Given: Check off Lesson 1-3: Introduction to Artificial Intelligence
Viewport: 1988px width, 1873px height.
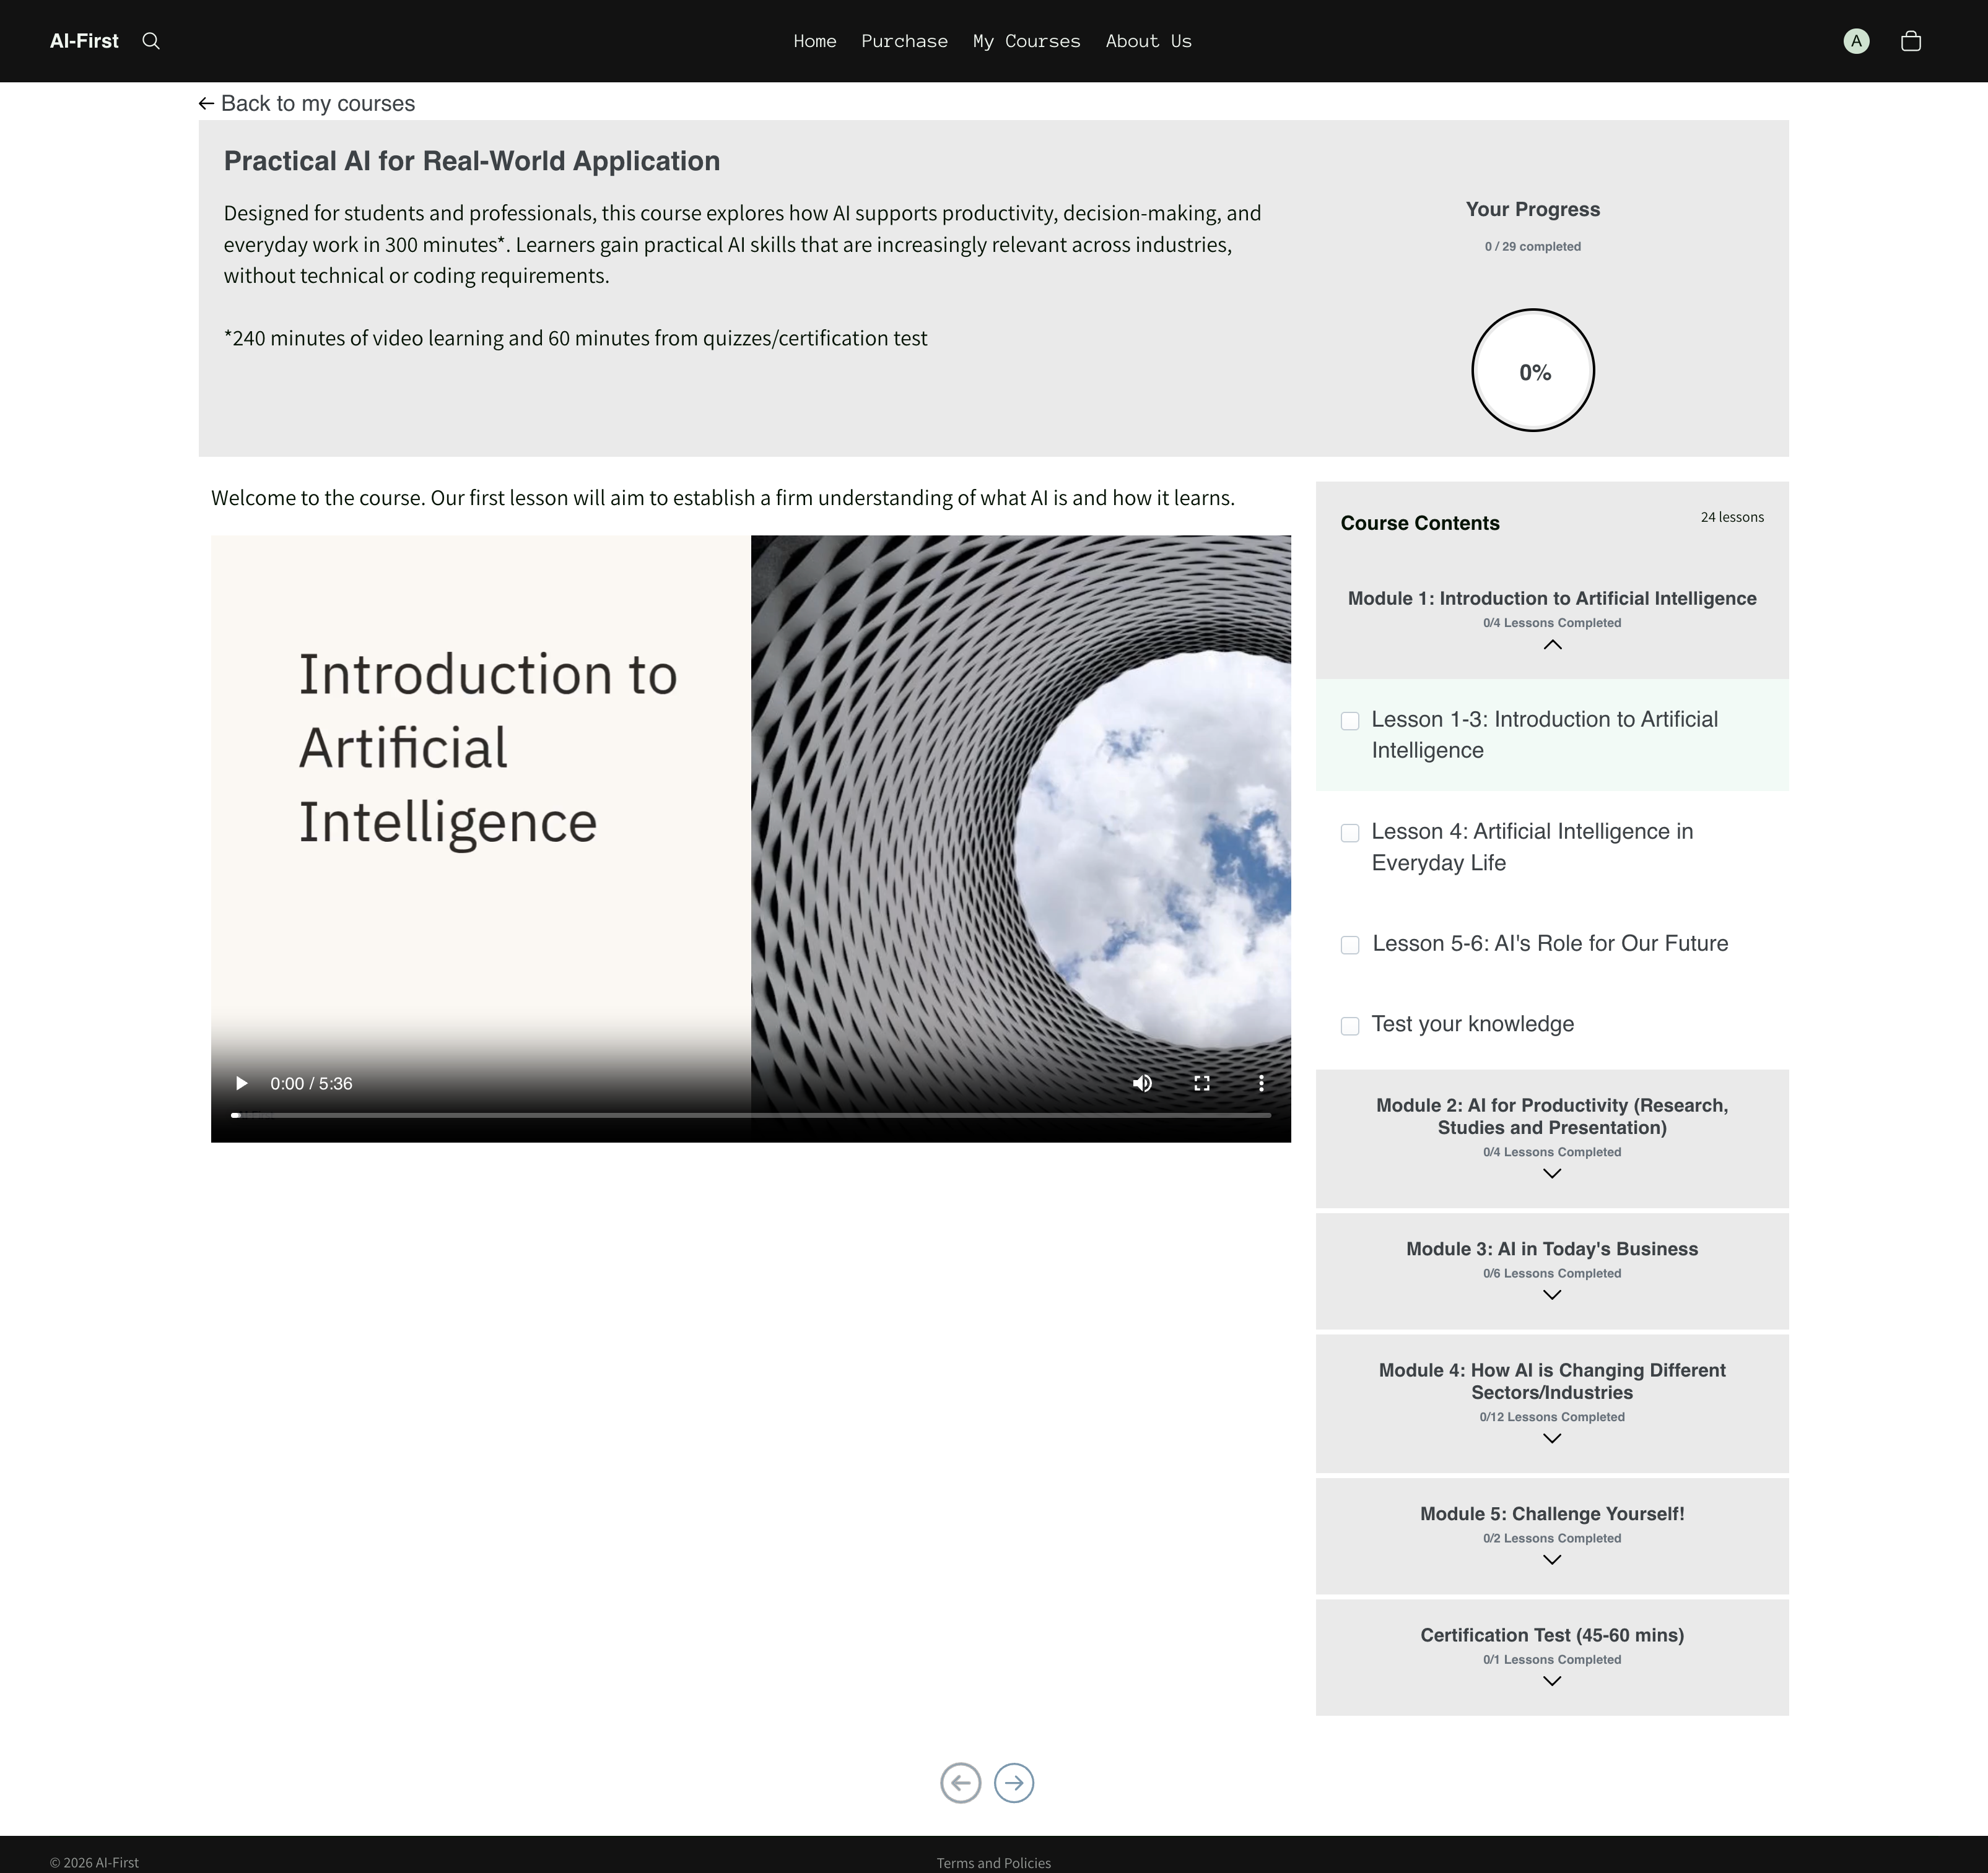Looking at the screenshot, I should (x=1350, y=720).
